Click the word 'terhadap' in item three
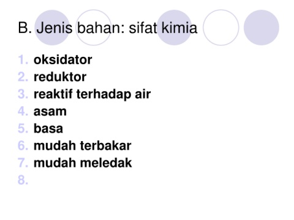The width and height of the screenshot is (294, 220). tap(104, 95)
